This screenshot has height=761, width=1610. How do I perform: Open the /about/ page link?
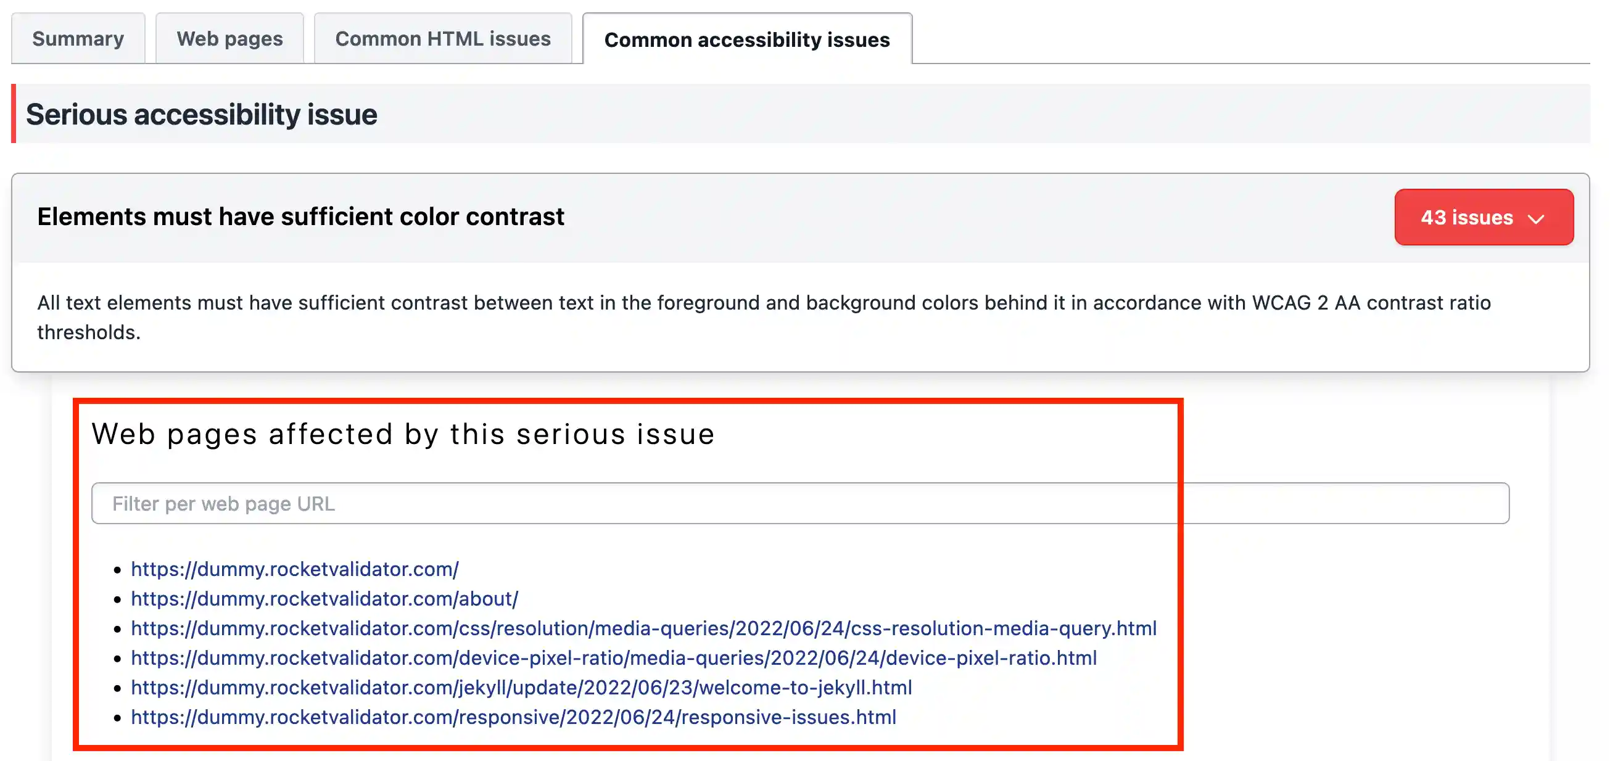[x=324, y=599]
